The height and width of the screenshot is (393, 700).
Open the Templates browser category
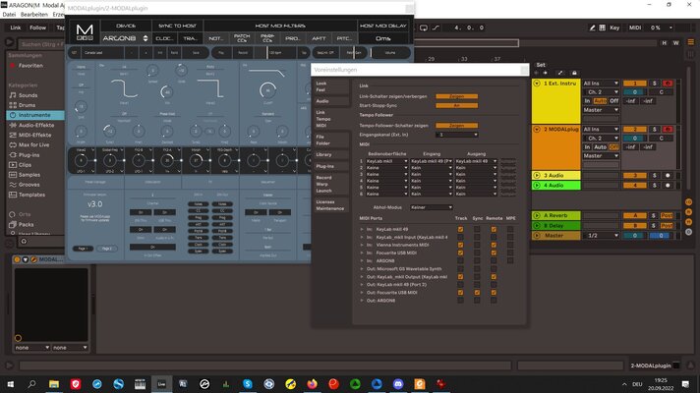pos(31,195)
